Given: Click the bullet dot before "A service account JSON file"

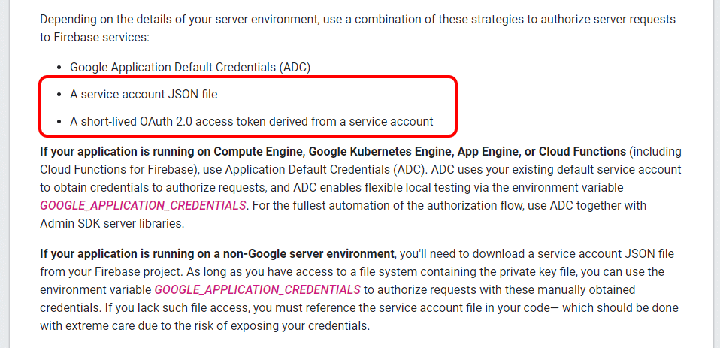Looking at the screenshot, I should pos(59,94).
